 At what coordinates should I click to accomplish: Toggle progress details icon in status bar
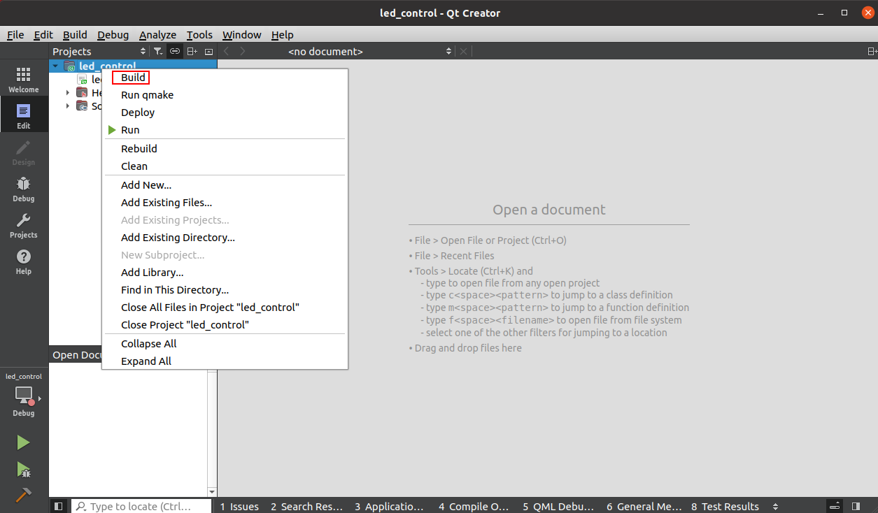point(835,506)
